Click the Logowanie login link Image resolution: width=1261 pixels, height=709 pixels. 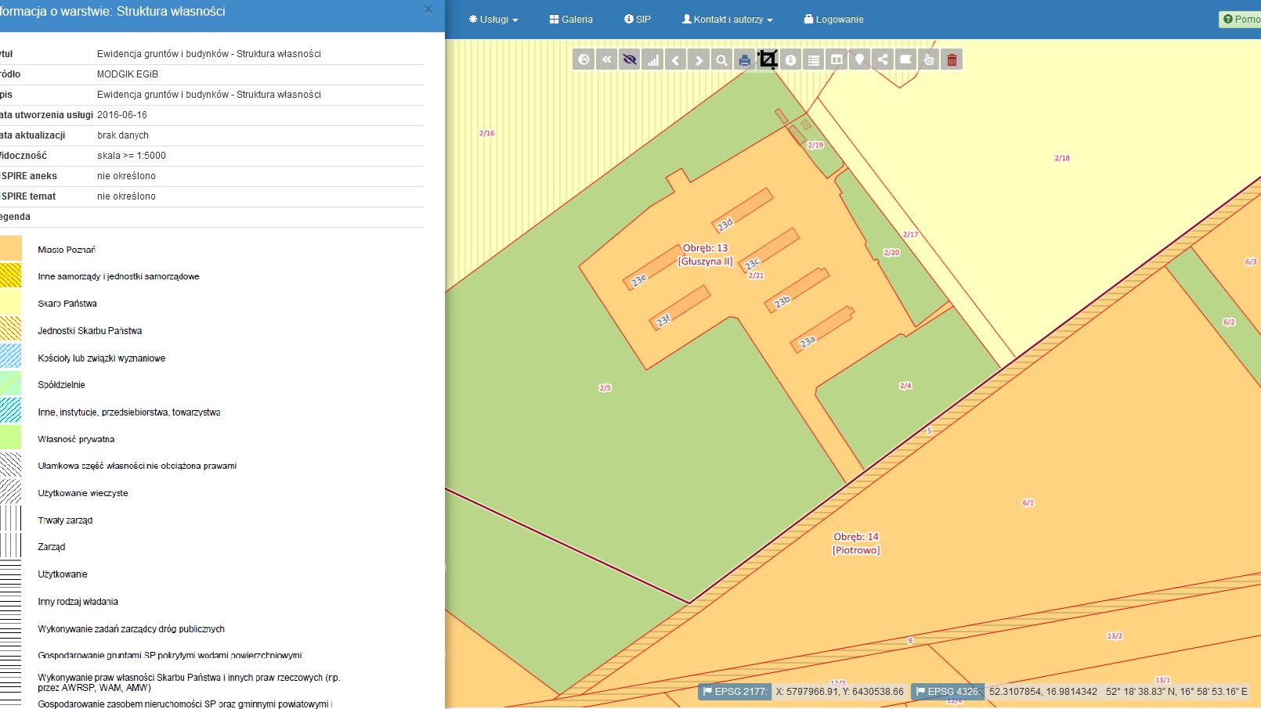(833, 20)
